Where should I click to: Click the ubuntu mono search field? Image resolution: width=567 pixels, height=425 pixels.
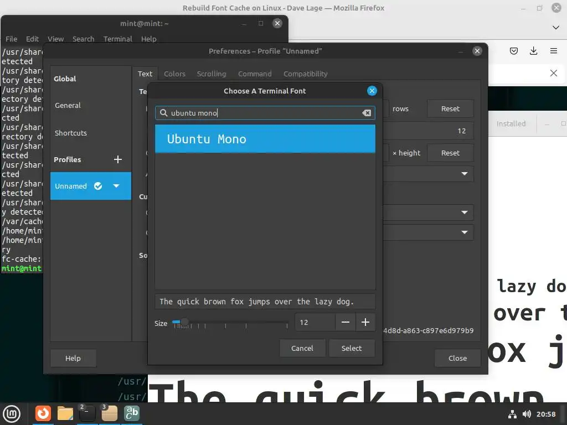pyautogui.click(x=265, y=113)
